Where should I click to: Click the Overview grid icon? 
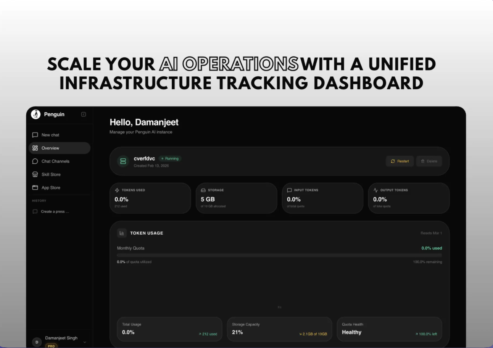coord(35,148)
